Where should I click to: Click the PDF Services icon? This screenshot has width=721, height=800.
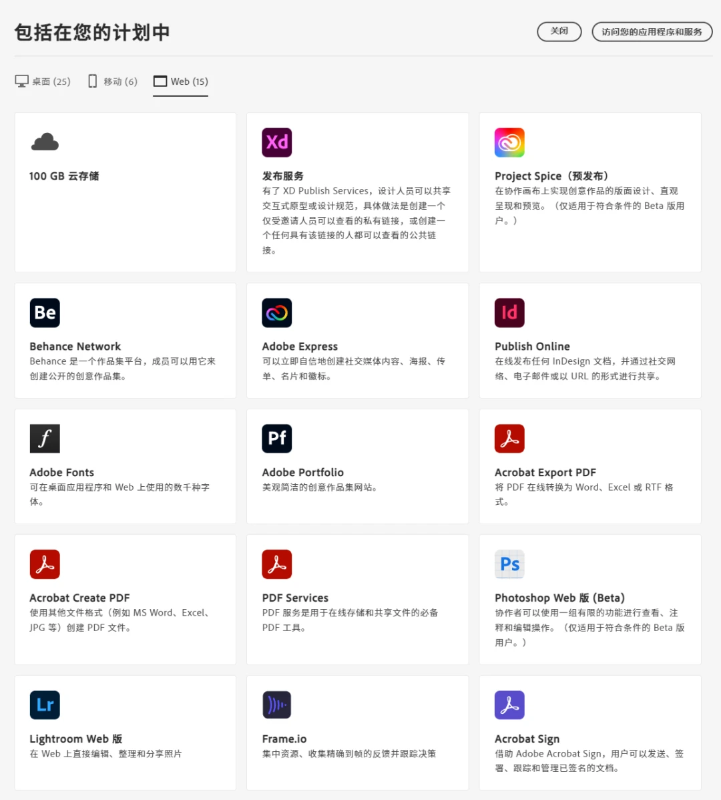click(277, 564)
